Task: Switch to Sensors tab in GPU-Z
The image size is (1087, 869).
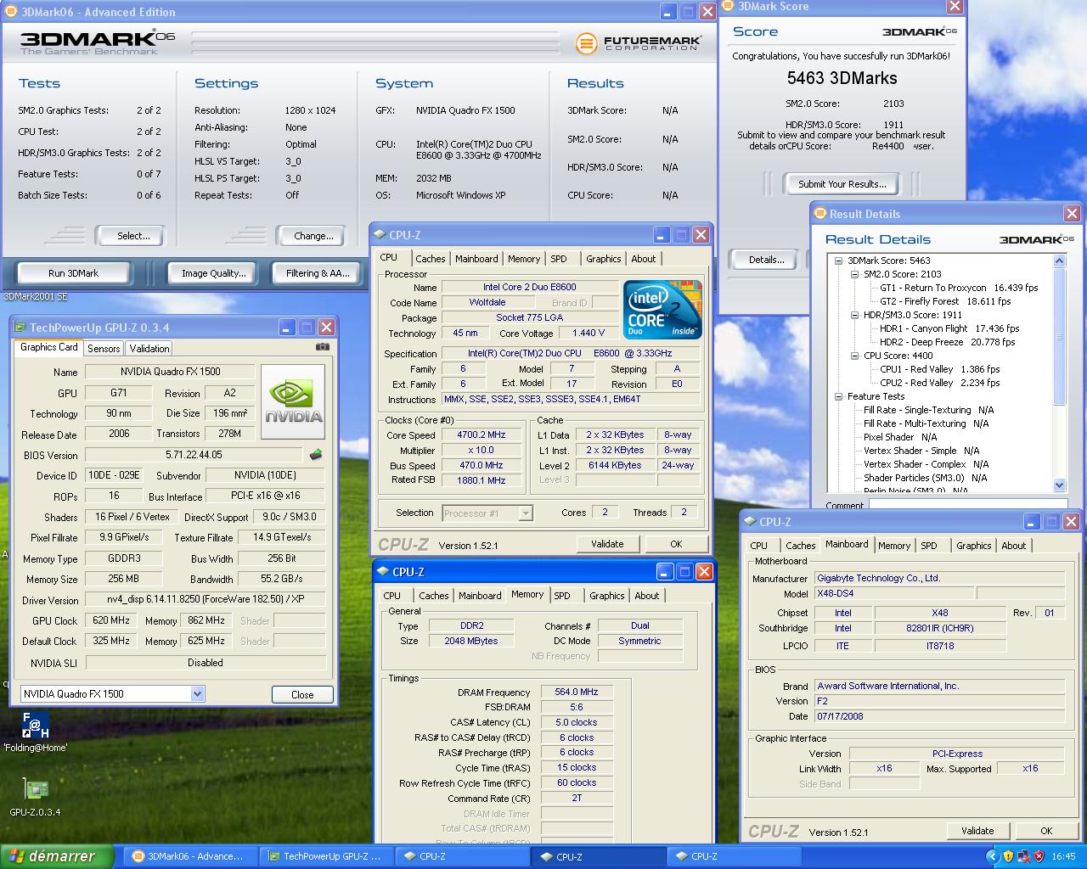Action: point(104,348)
